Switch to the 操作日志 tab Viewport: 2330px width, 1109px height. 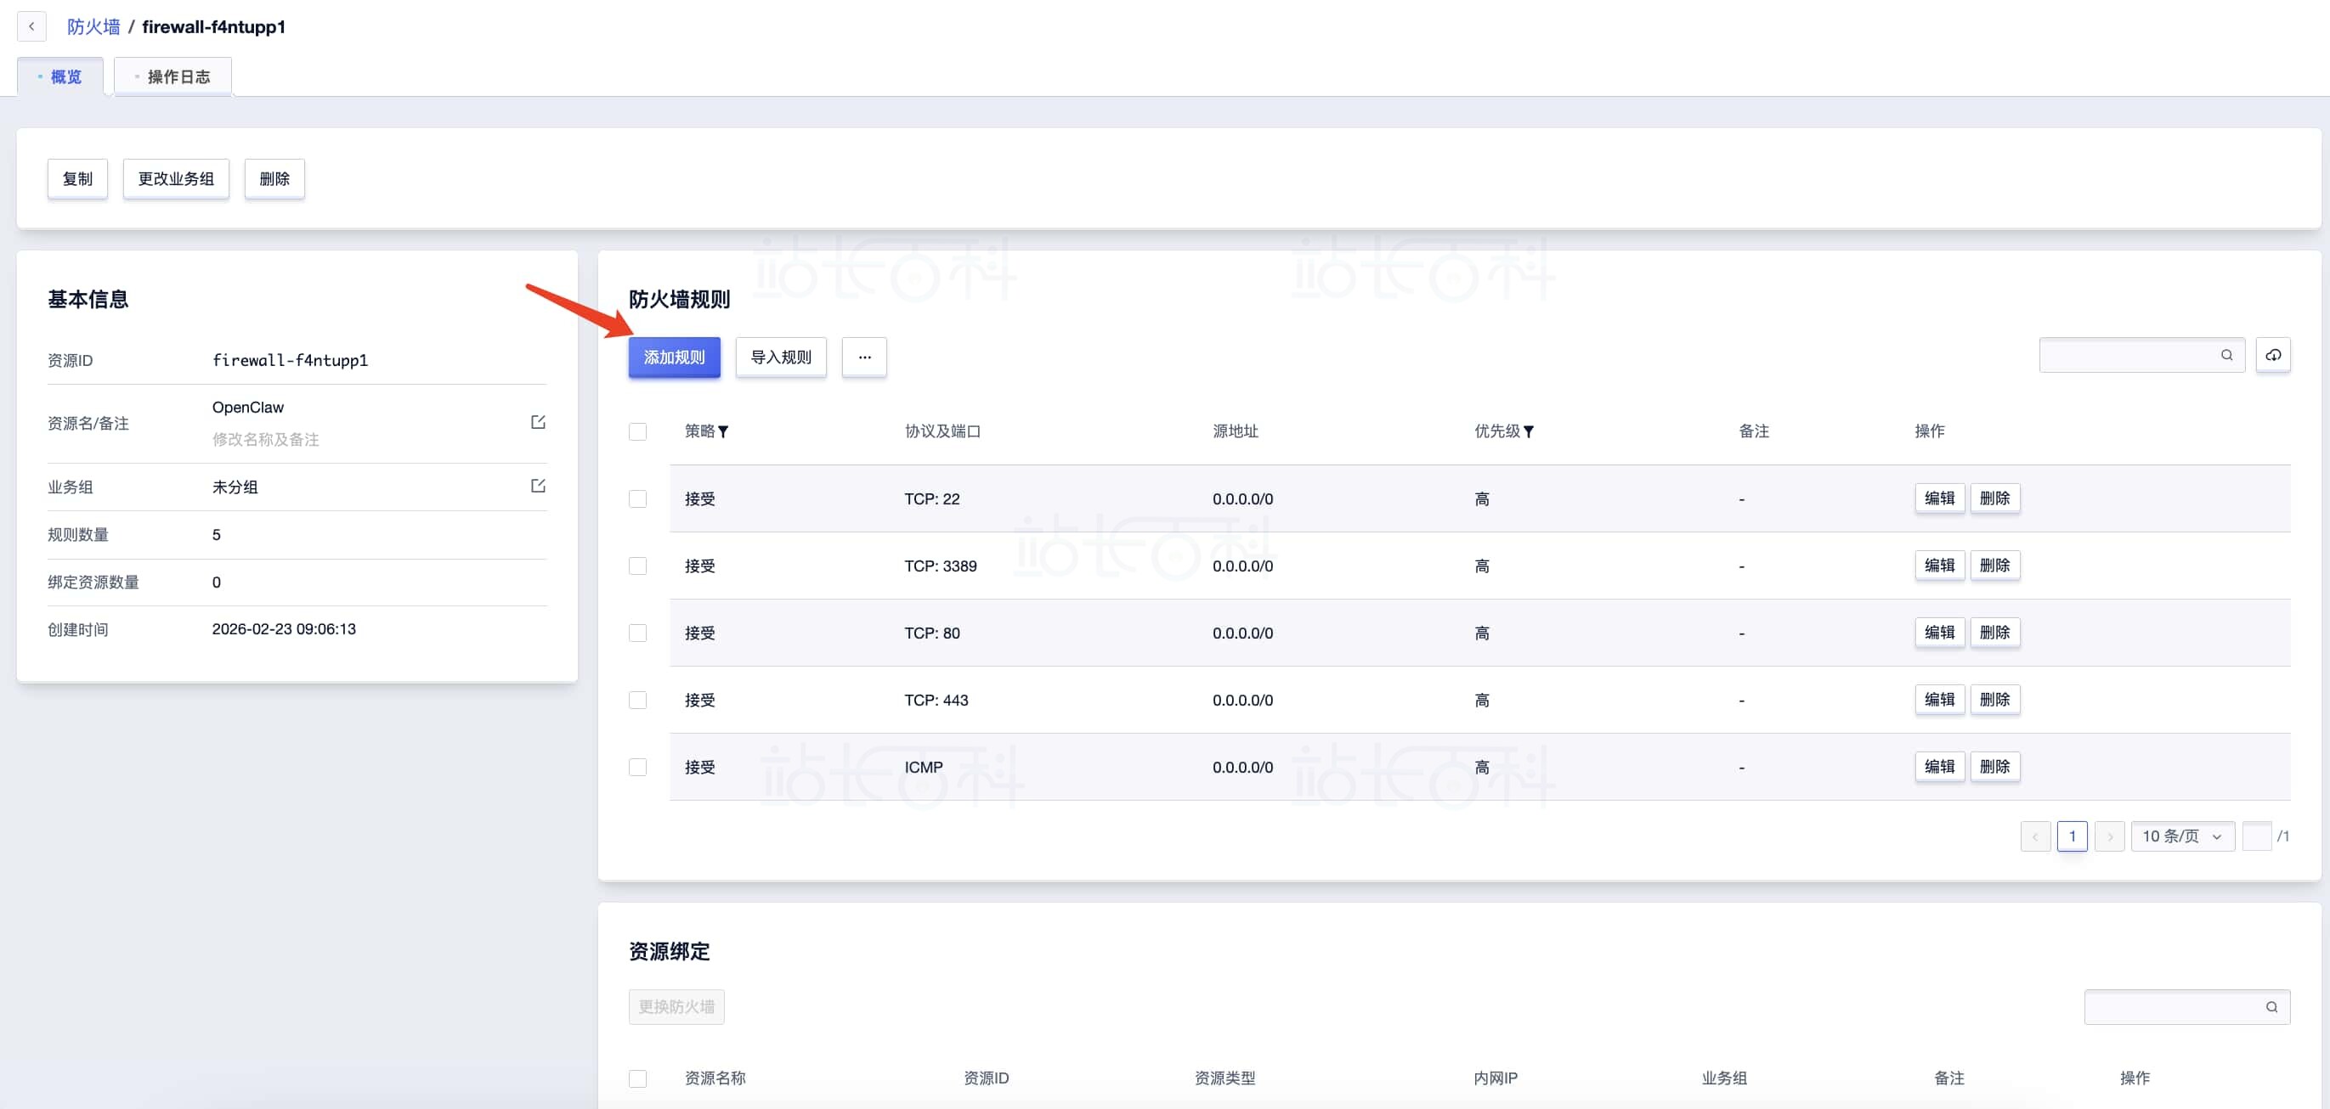172,76
